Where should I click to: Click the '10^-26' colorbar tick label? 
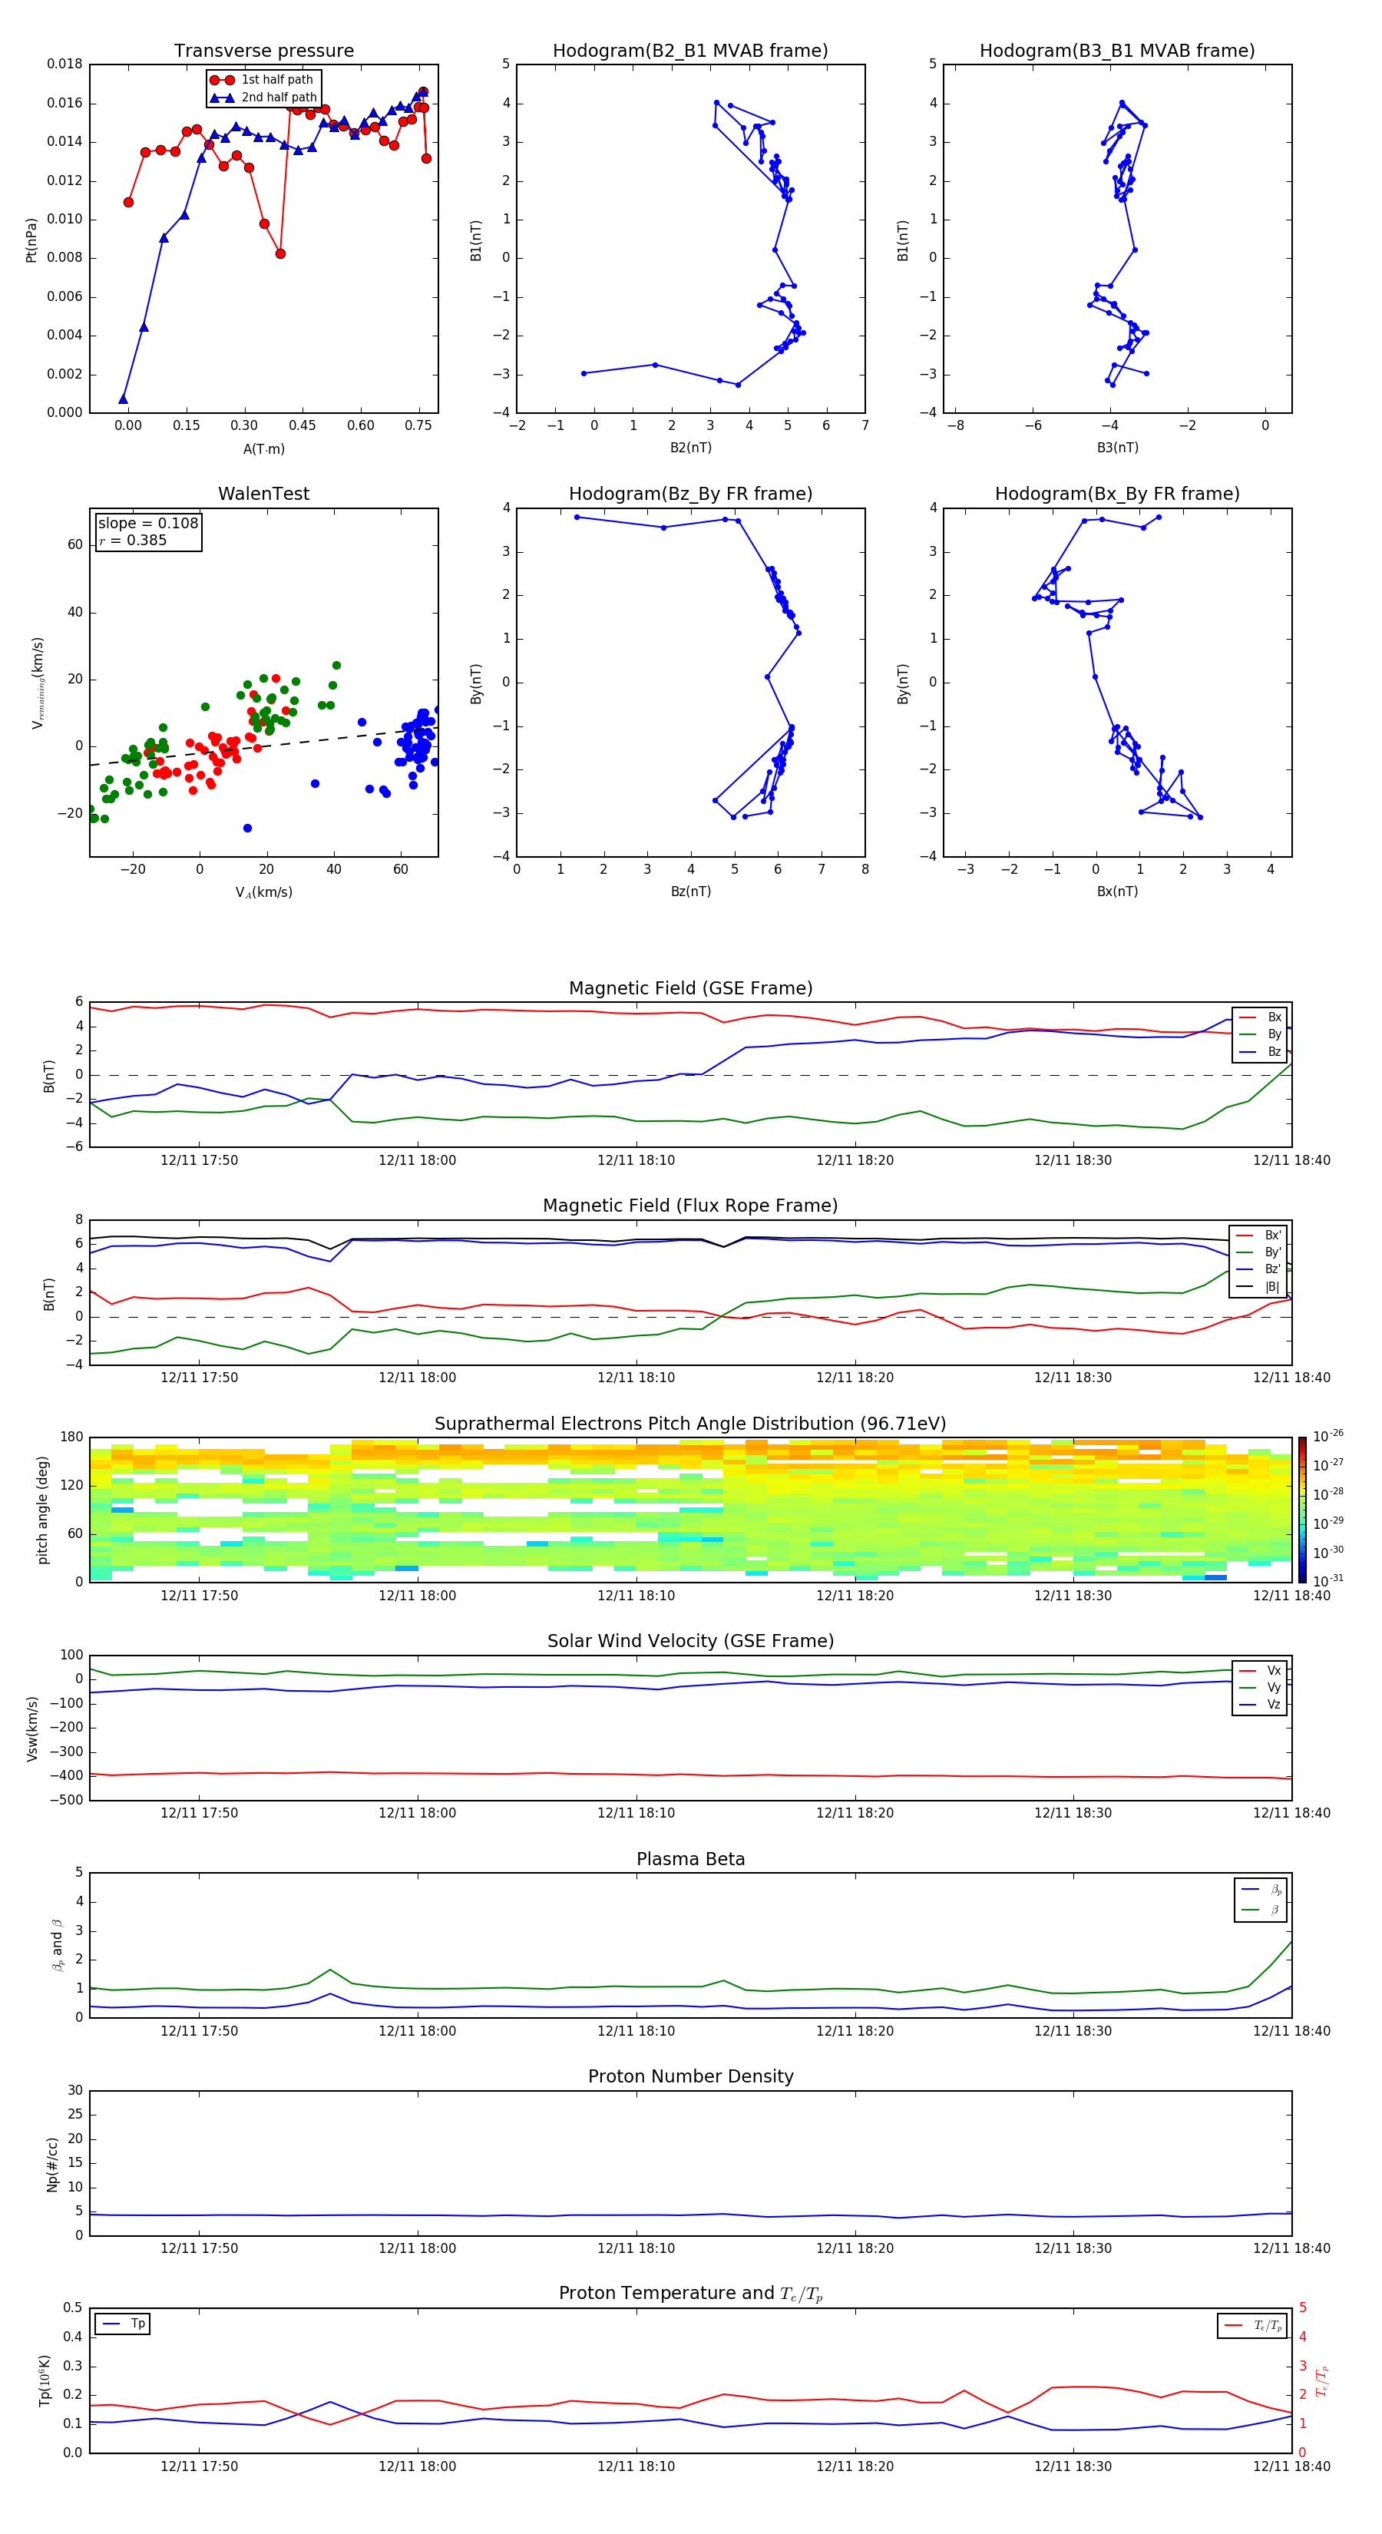(x=1328, y=1436)
